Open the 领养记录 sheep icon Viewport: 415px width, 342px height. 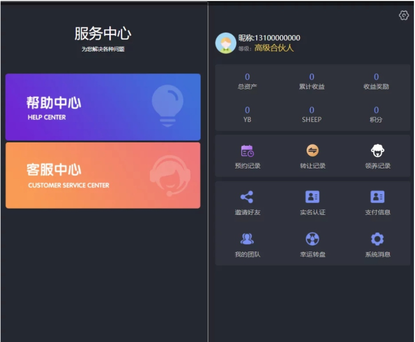coord(377,151)
